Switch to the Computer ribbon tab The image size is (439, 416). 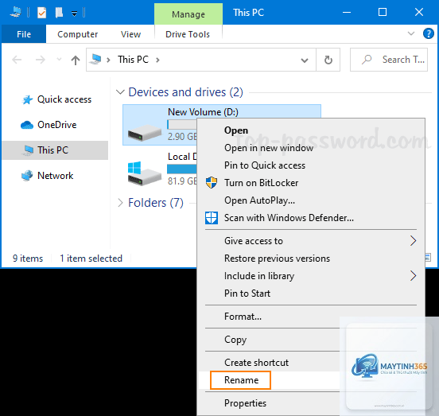pyautogui.click(x=78, y=34)
